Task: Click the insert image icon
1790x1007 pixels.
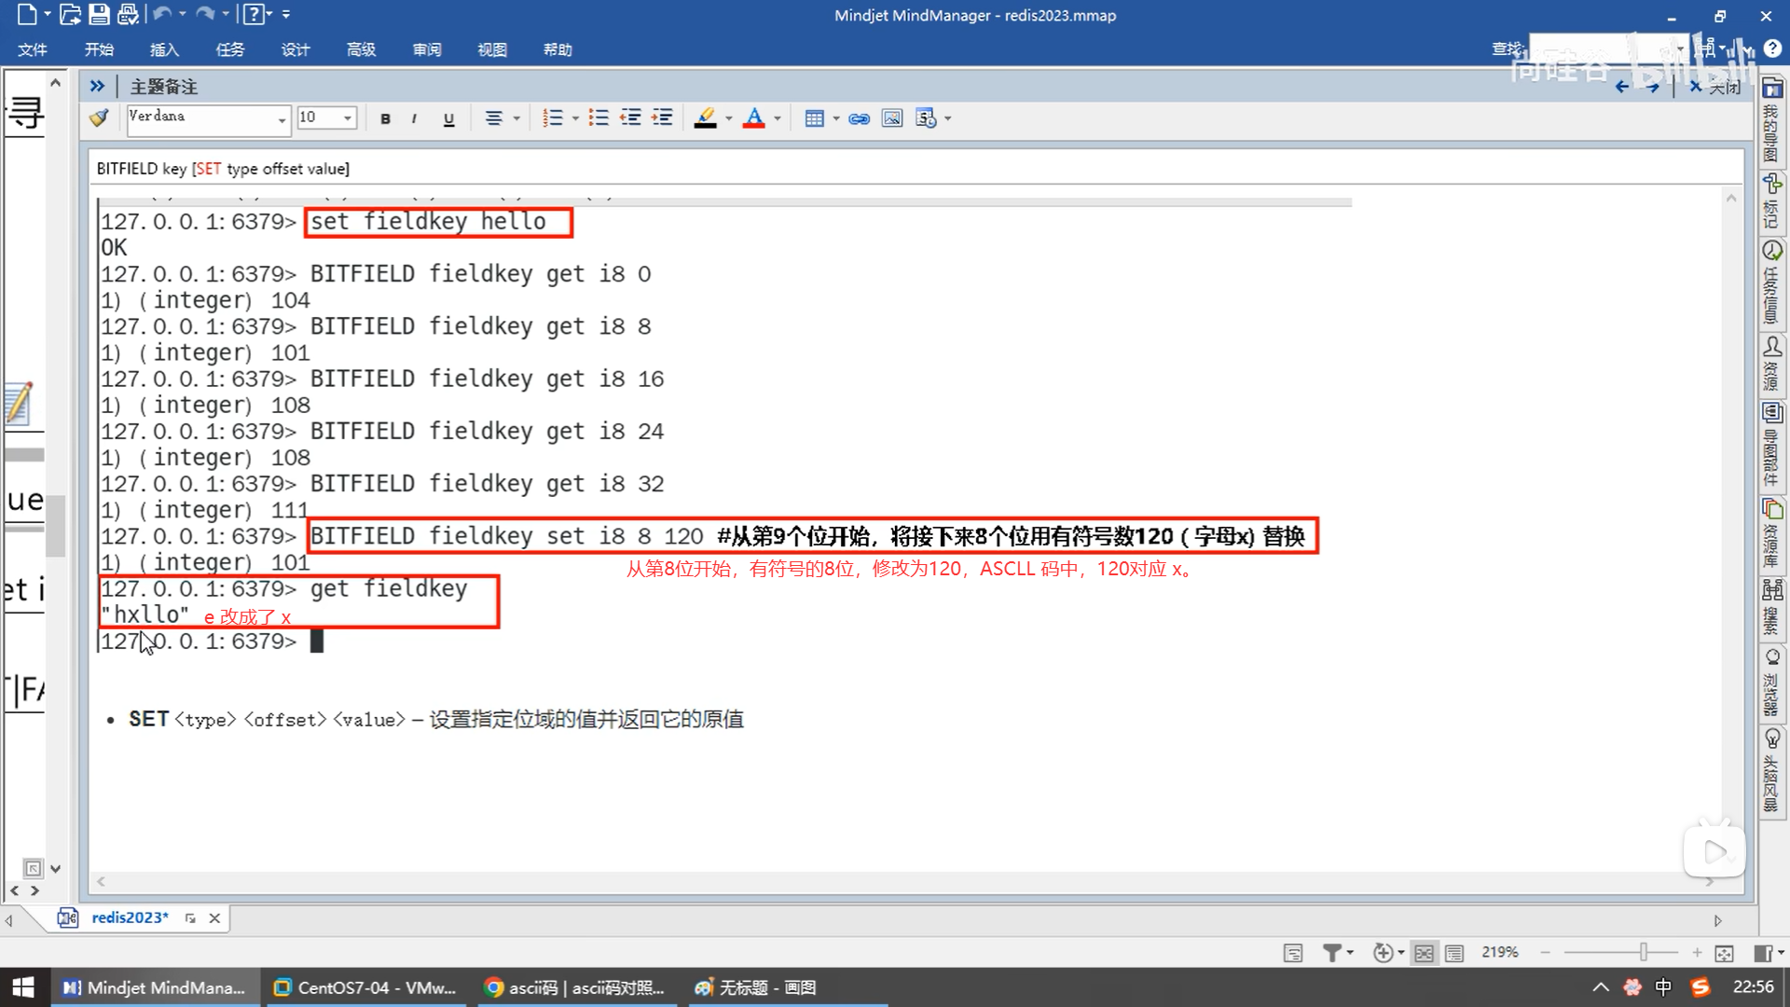Action: pyautogui.click(x=892, y=118)
